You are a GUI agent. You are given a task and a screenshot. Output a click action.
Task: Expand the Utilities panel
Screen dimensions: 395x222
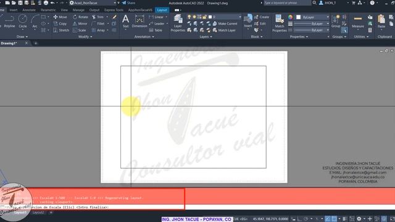click(x=361, y=36)
